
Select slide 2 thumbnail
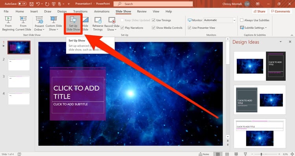point(19,65)
